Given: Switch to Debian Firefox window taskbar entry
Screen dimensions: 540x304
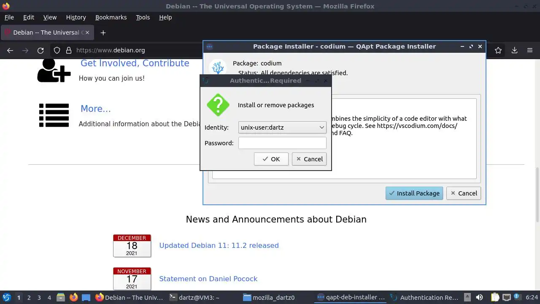Looking at the screenshot, I should click(129, 297).
